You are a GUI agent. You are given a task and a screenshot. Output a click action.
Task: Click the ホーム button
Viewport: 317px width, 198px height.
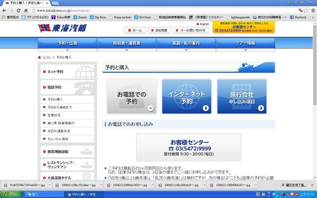(x=135, y=30)
